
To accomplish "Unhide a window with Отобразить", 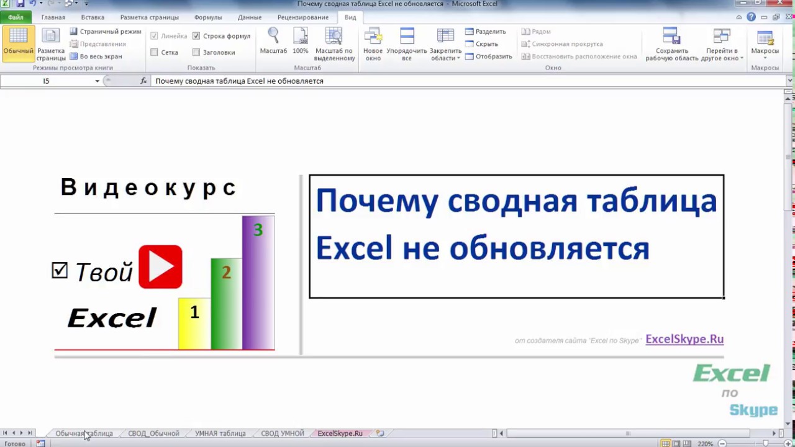I will 489,56.
